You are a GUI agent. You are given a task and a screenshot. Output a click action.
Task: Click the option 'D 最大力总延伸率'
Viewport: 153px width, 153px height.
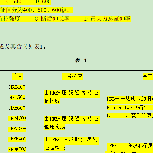tap(107, 19)
